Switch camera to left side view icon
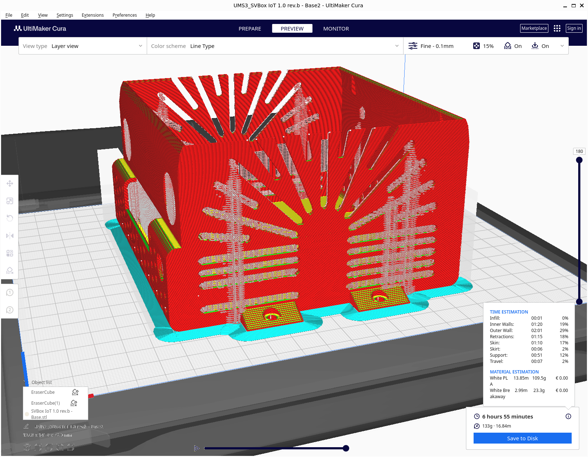Viewport: 588px width, 457px height. (60, 447)
